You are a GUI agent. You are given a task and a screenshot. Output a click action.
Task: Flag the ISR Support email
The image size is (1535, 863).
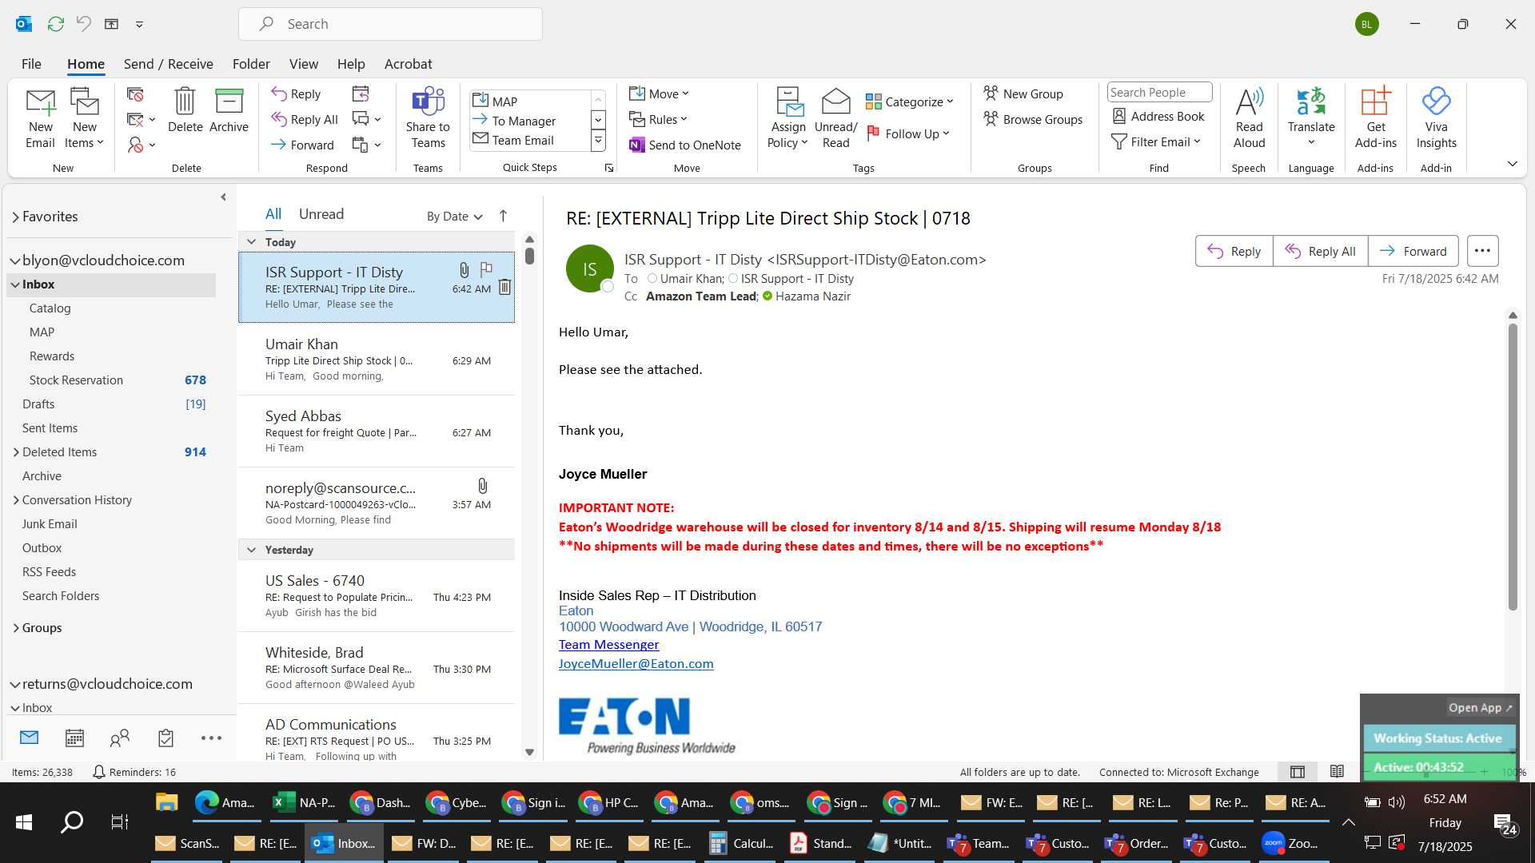(486, 269)
